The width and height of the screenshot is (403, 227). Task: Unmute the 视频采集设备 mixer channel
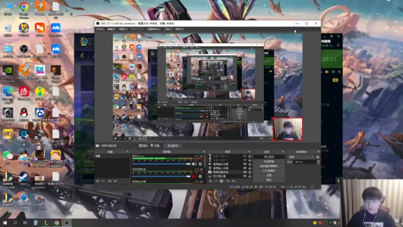(x=194, y=176)
